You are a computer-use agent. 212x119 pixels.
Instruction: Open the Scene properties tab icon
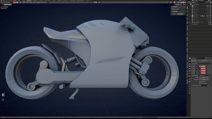click(189, 71)
